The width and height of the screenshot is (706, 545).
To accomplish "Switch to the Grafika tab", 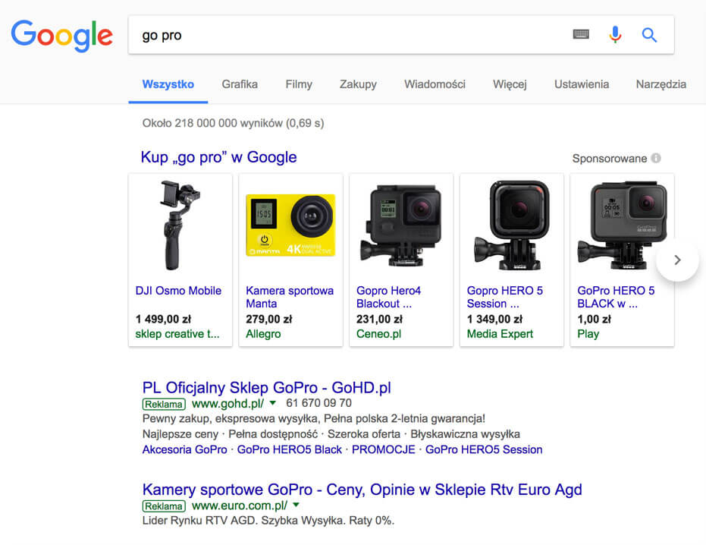I will tap(240, 84).
